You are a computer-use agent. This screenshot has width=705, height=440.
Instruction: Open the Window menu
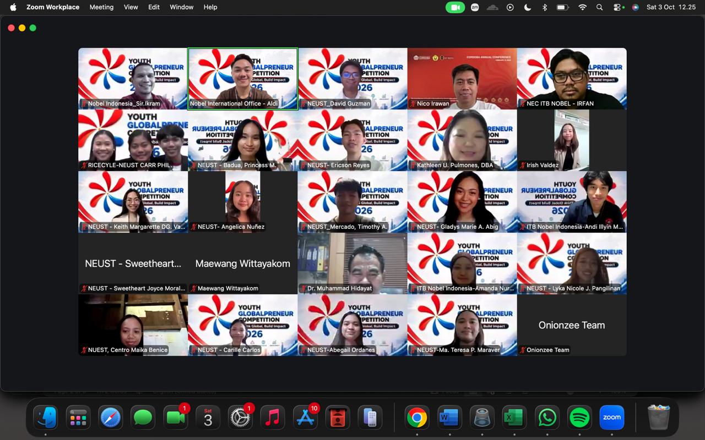click(x=182, y=7)
